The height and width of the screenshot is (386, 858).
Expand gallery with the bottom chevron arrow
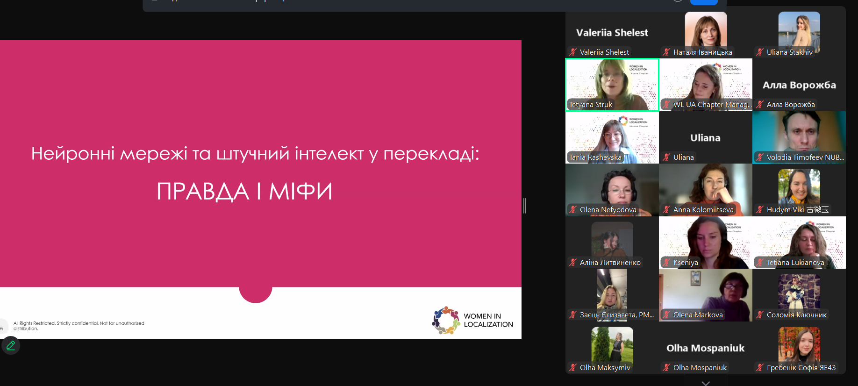point(706,383)
